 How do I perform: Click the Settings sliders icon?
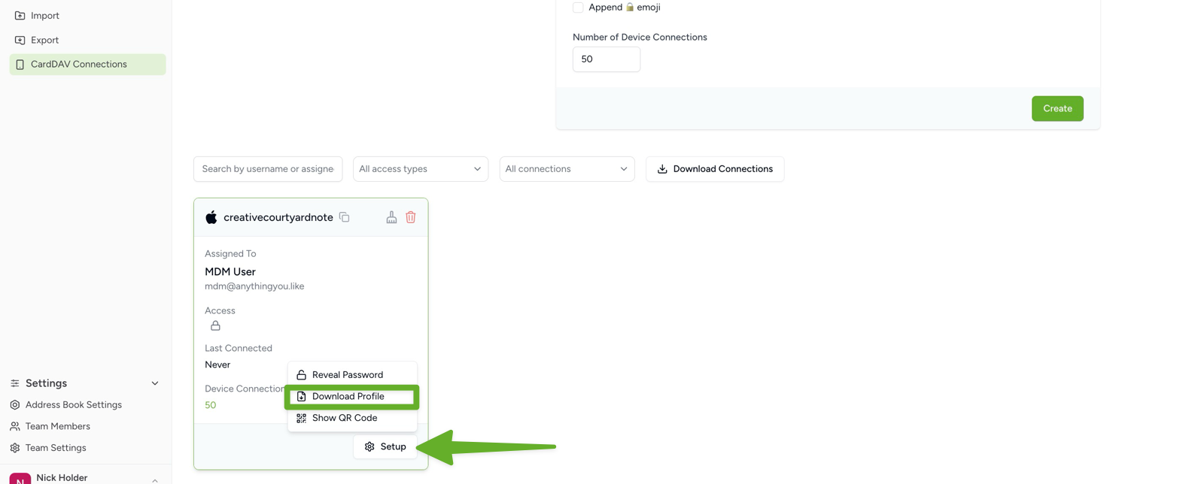point(15,383)
